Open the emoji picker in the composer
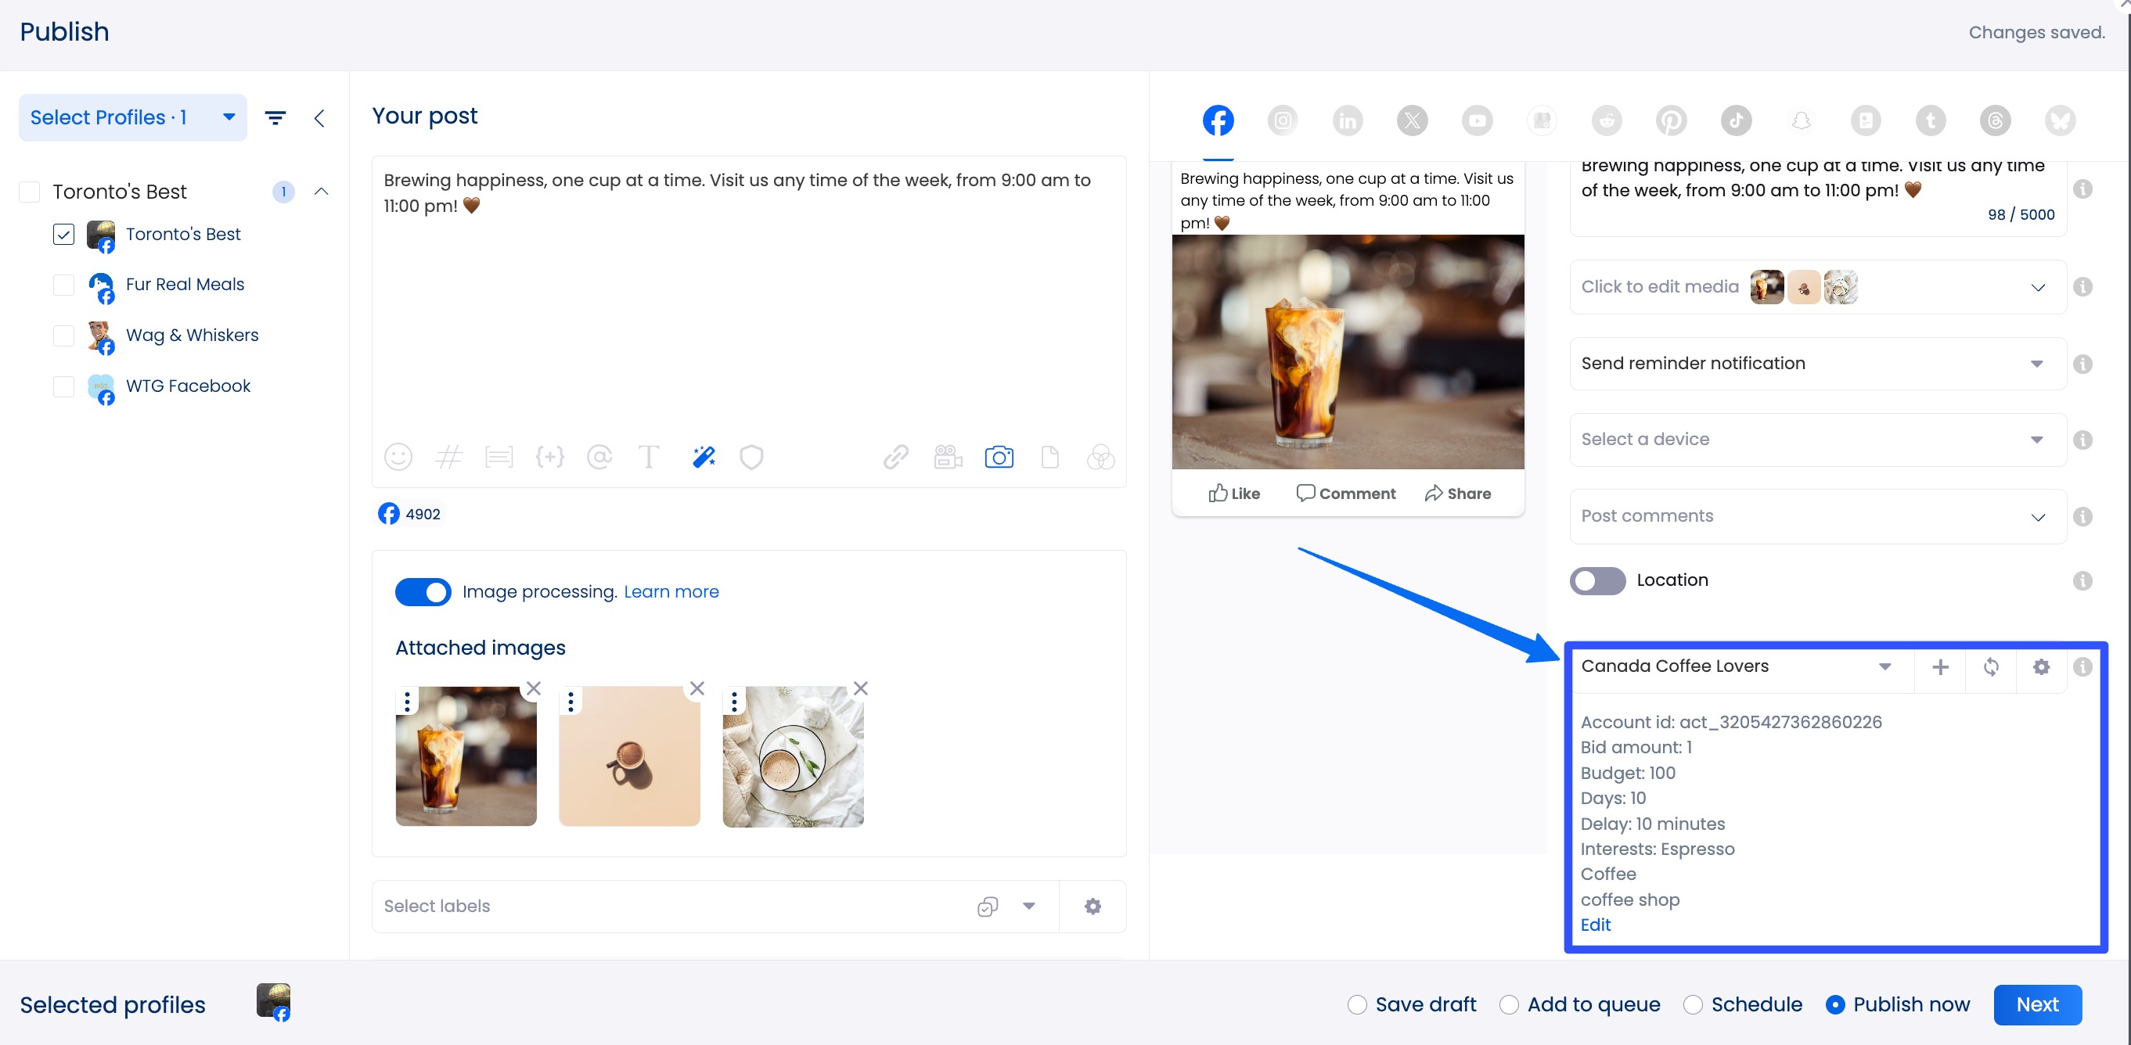 (398, 457)
